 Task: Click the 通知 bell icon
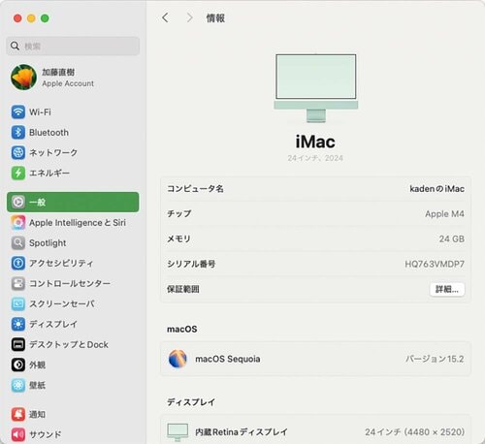pos(18,414)
